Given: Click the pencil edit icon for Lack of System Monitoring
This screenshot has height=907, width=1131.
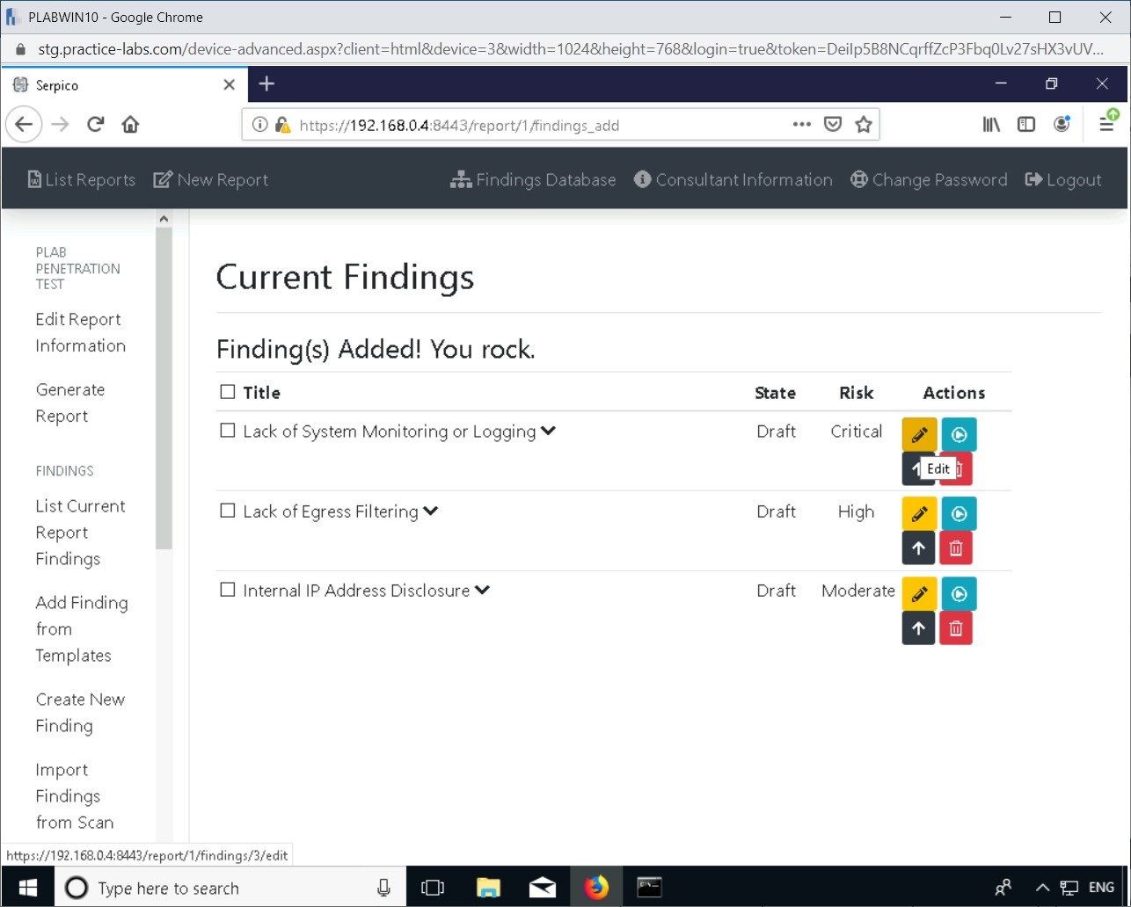Looking at the screenshot, I should 919,434.
